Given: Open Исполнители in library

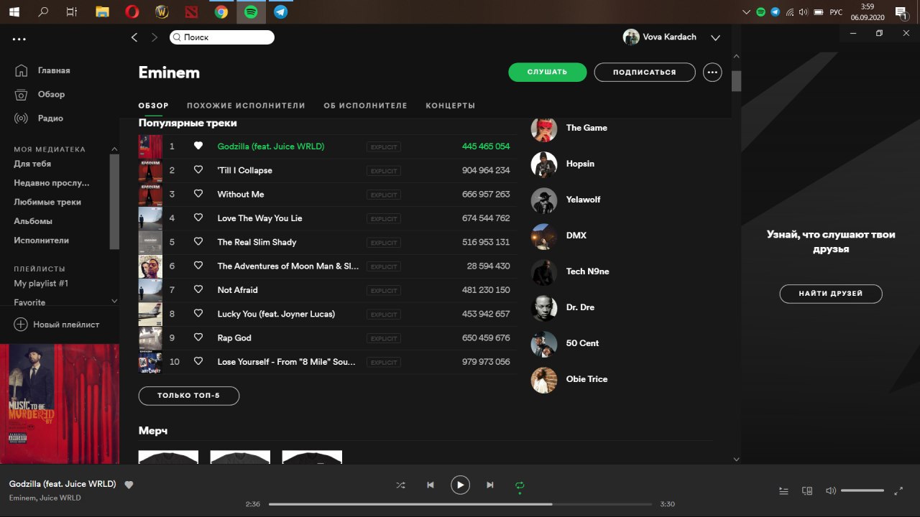Looking at the screenshot, I should [x=42, y=241].
